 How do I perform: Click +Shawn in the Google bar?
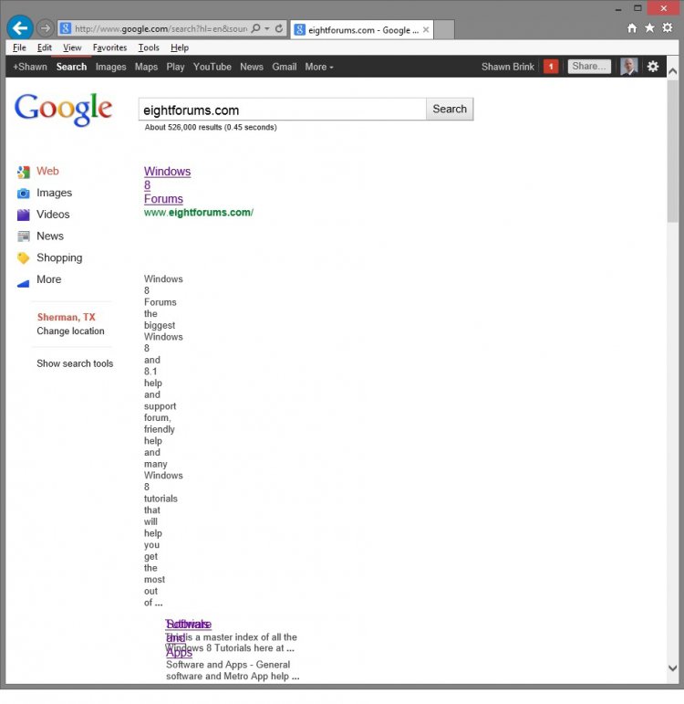click(30, 67)
